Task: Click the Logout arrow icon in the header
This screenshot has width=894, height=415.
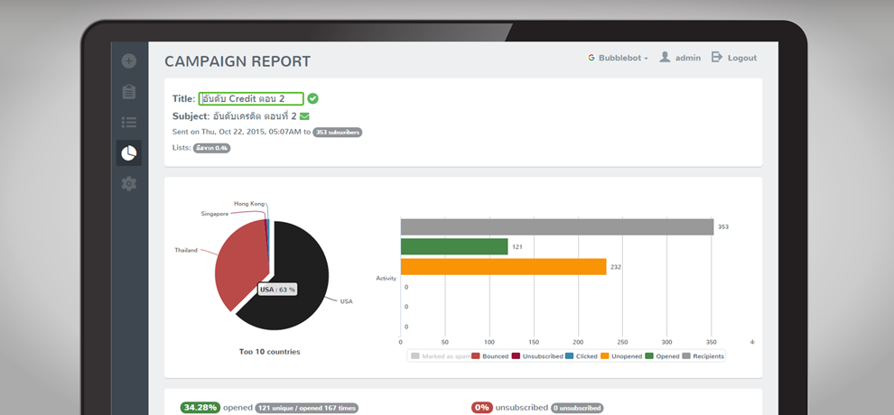Action: [x=717, y=58]
